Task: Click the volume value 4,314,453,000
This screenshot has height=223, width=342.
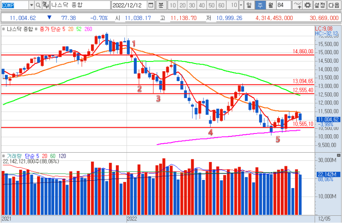Action: pyautogui.click(x=274, y=18)
